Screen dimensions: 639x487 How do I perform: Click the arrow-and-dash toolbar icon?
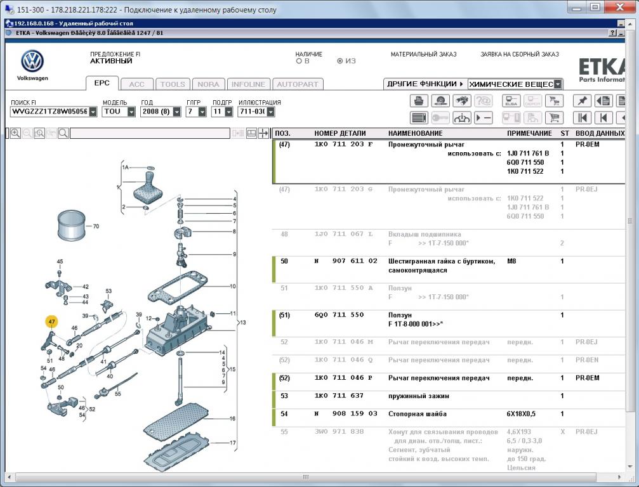coord(484,118)
